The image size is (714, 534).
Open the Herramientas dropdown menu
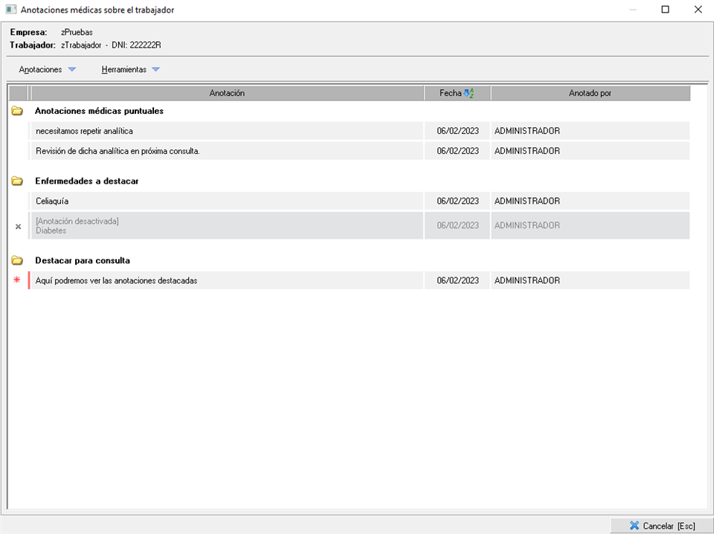[130, 70]
